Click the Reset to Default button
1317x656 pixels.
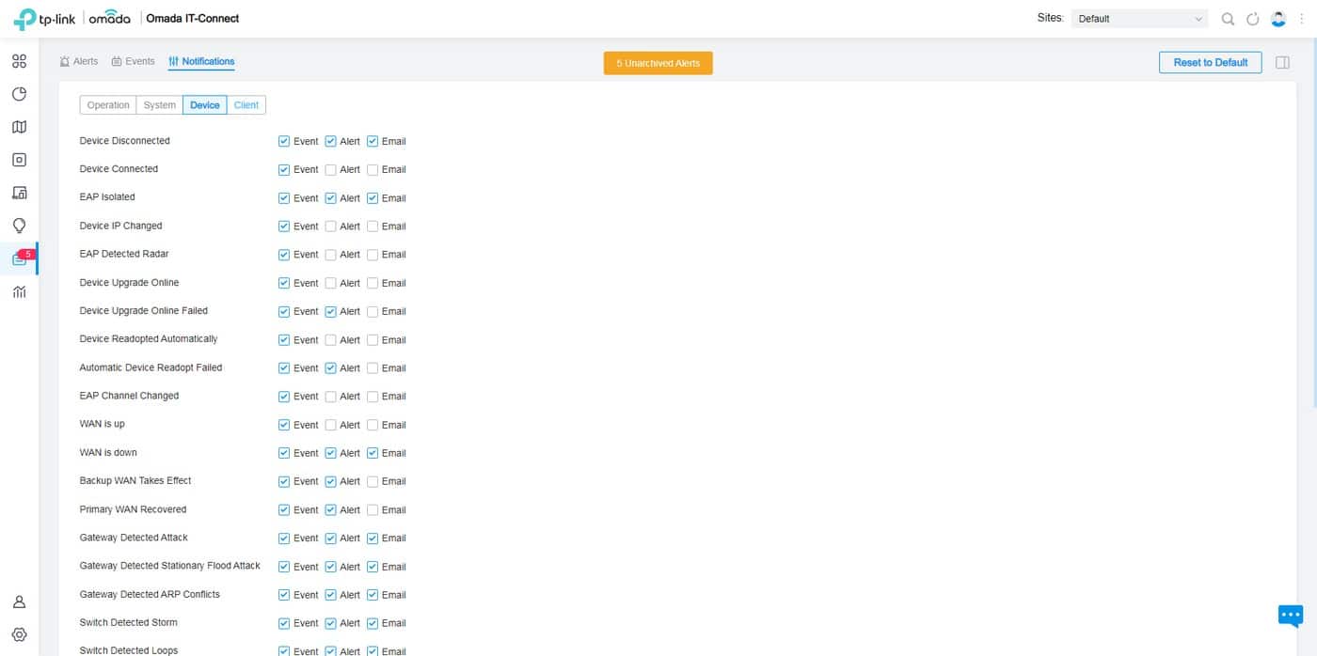click(x=1211, y=62)
